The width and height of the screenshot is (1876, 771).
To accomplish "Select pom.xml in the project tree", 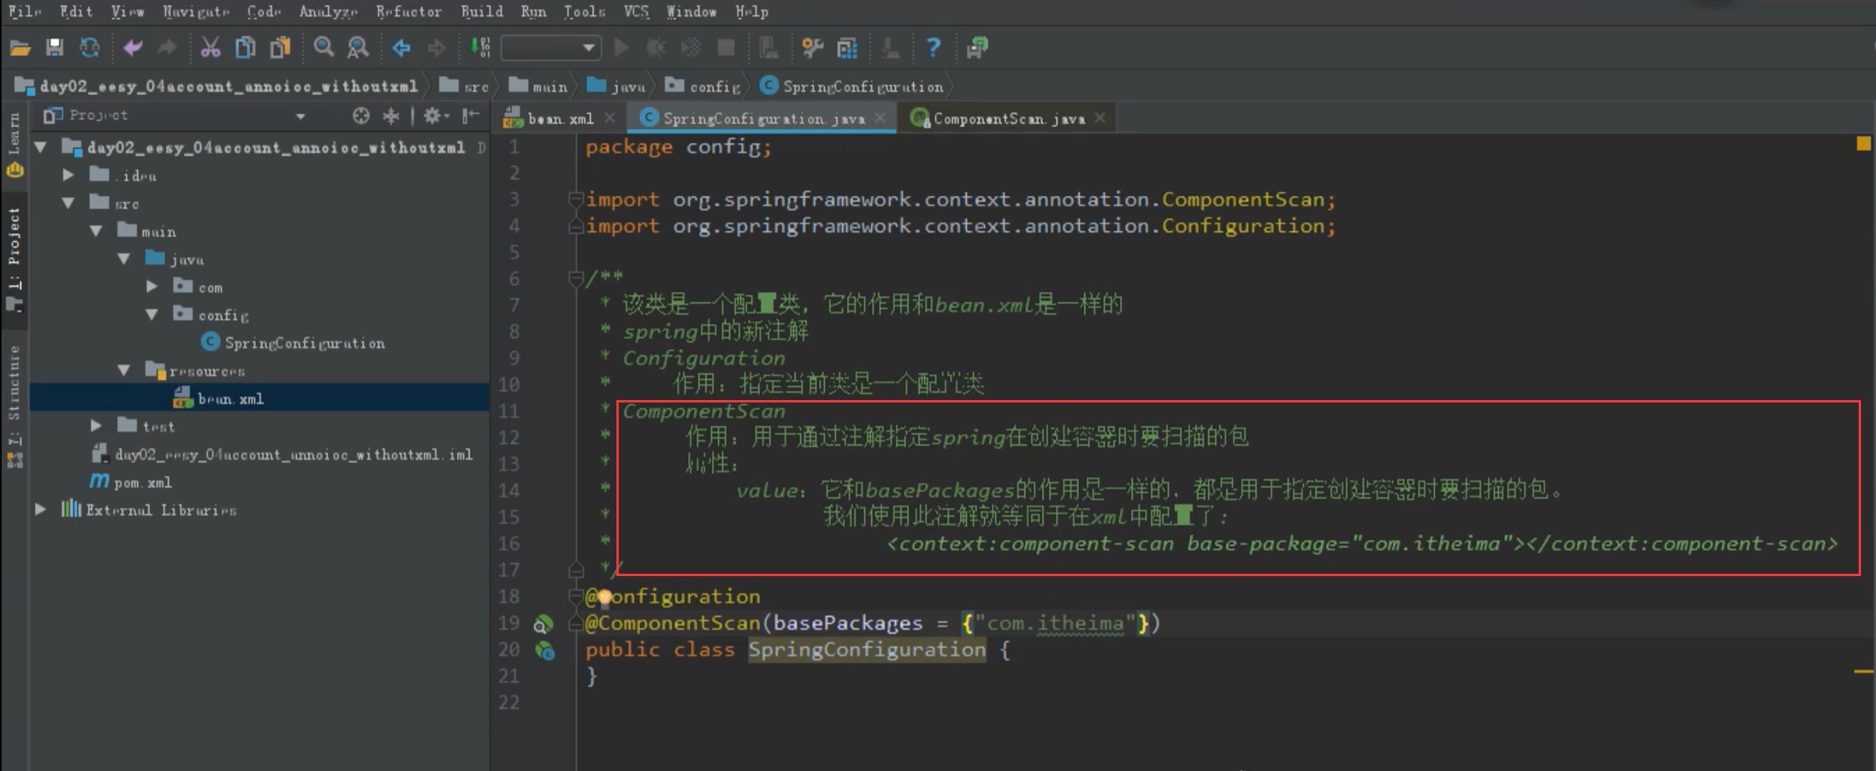I will tap(130, 481).
